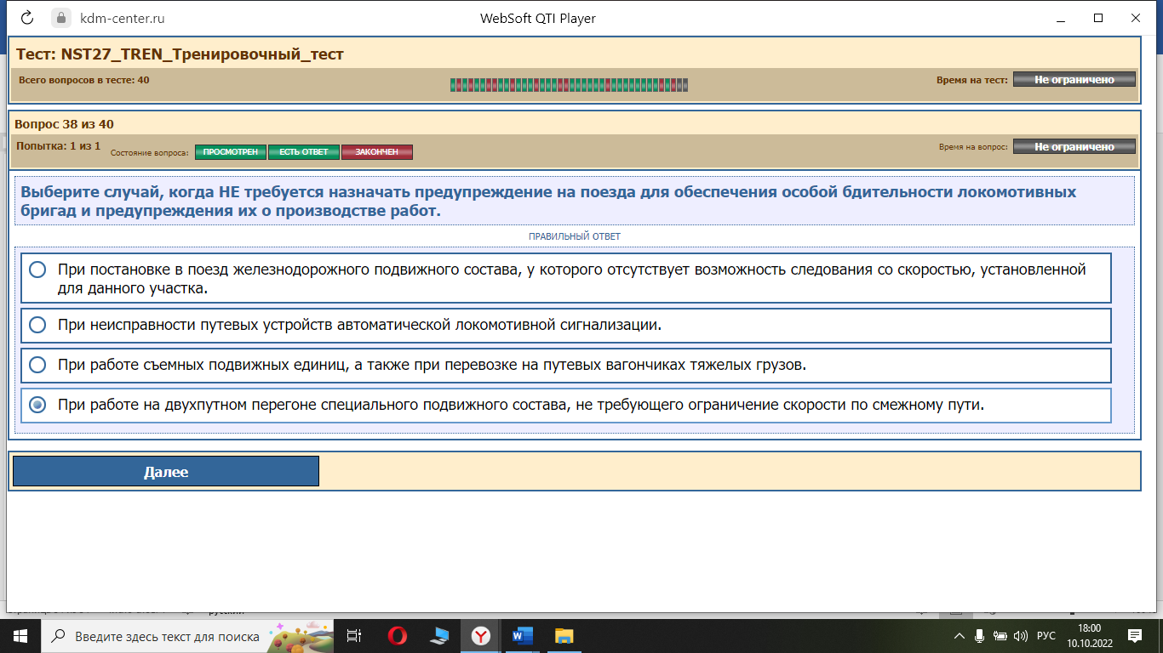Open the laptop-shaped app icon in taskbar
Viewport: 1163px width, 653px height.
[439, 635]
